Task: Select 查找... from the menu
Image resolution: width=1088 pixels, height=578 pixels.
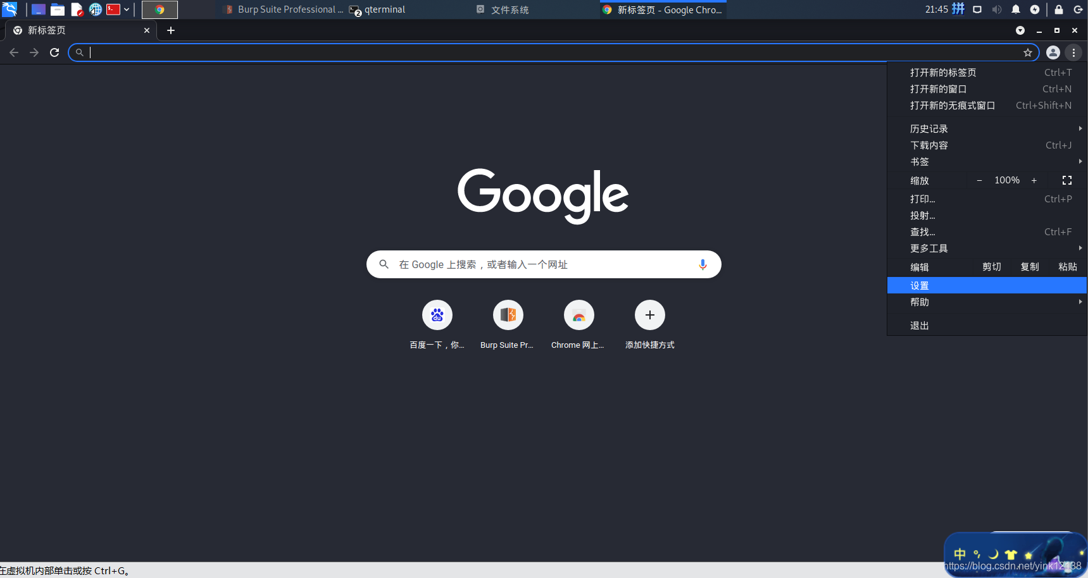Action: [x=987, y=232]
